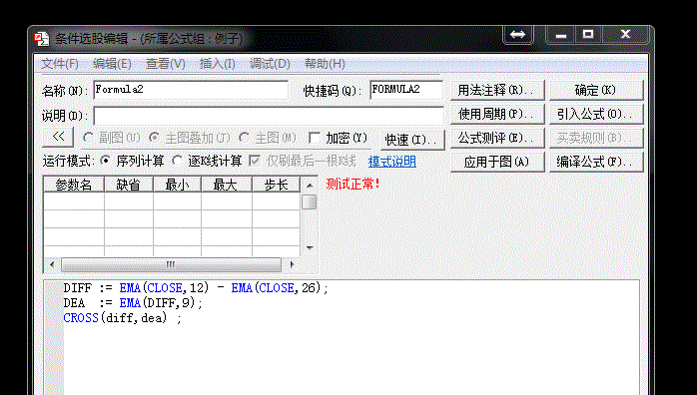Click the app icon in title bar
This screenshot has height=395, width=697.
point(42,39)
